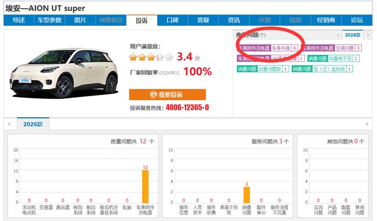Click the 变速器 axis label

tap(46, 208)
